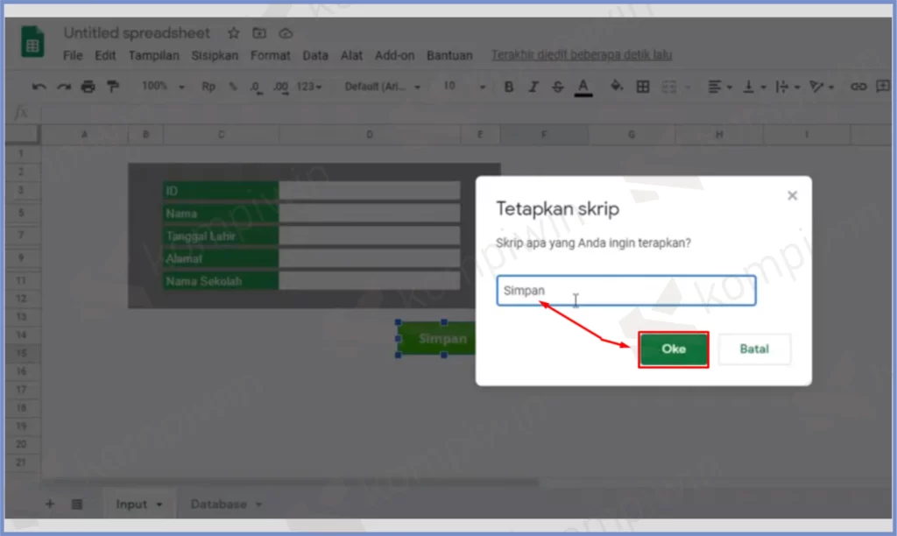
Task: Open the Input sheet tab dropdown arrow
Action: click(x=159, y=504)
